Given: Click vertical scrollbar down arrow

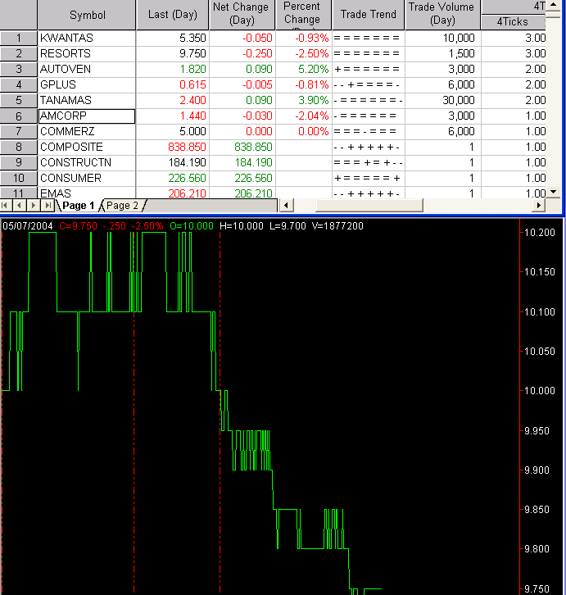Looking at the screenshot, I should click(554, 192).
